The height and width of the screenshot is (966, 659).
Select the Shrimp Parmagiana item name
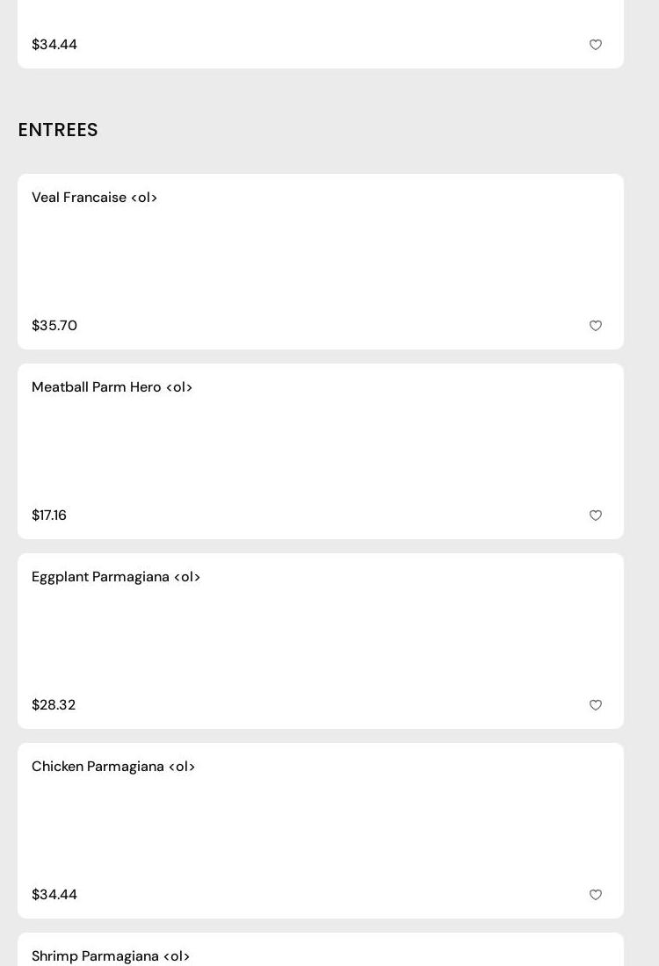coord(111,955)
